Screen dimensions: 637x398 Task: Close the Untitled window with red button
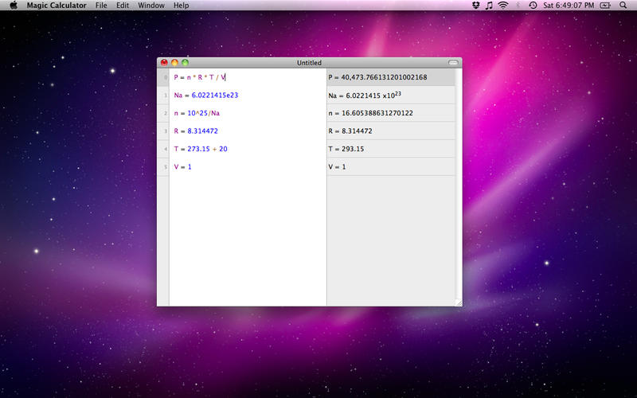tap(164, 63)
